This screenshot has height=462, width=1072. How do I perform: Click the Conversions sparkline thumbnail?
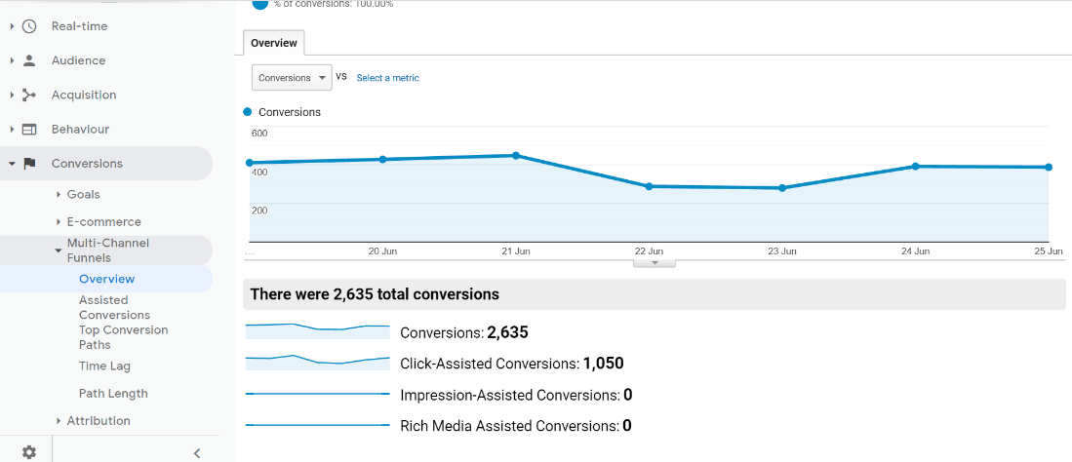click(x=317, y=331)
